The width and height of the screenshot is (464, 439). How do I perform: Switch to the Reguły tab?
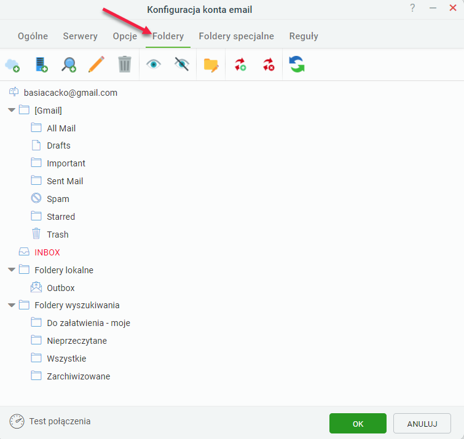coord(304,36)
